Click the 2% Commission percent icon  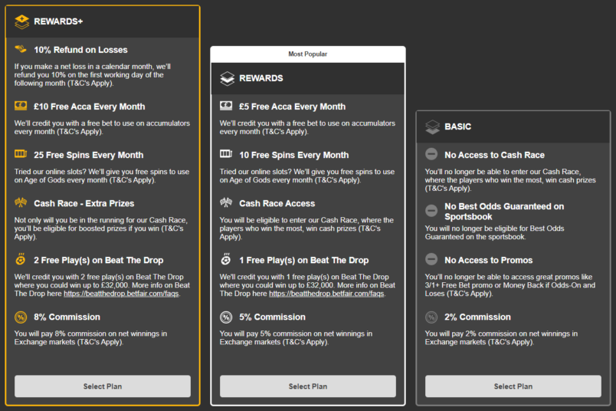(x=431, y=317)
